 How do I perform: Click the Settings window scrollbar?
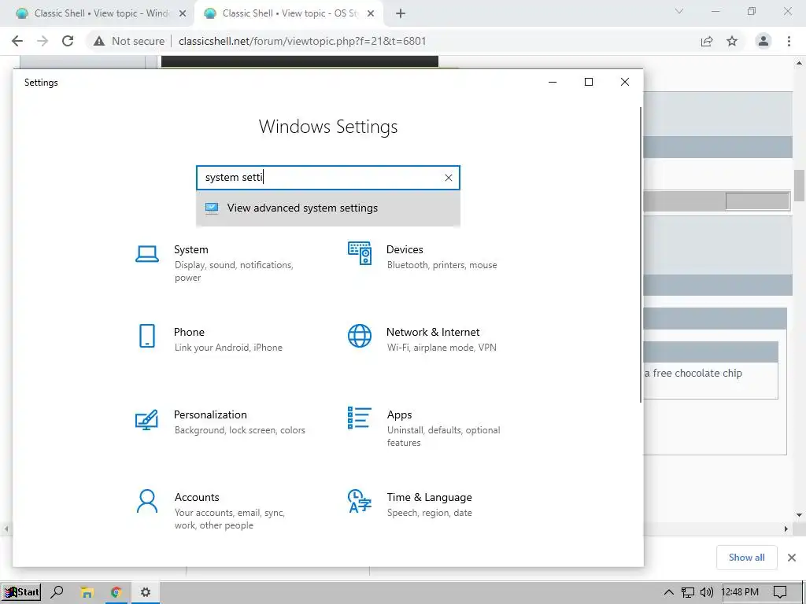point(641,255)
